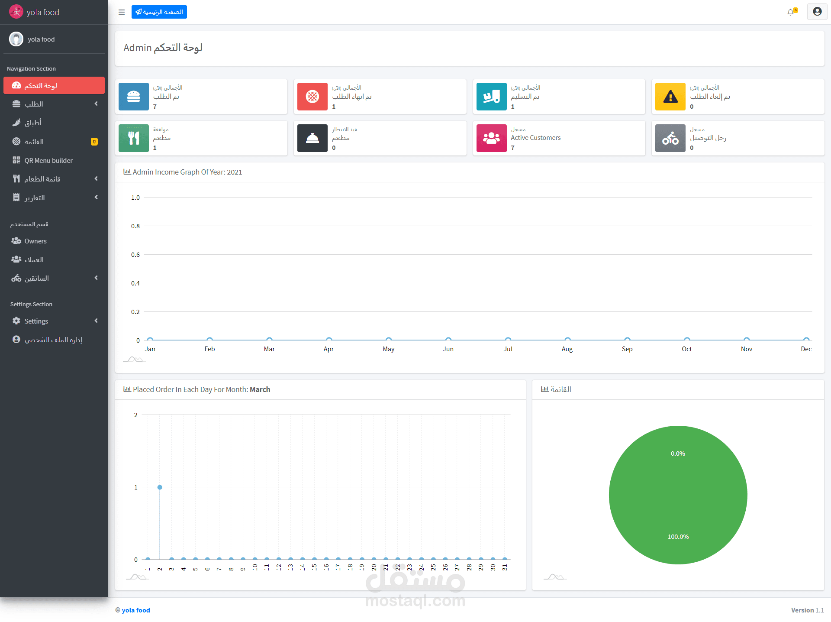This screenshot has width=831, height=622.
Task: Click the Active Customers people icon
Action: (x=491, y=138)
